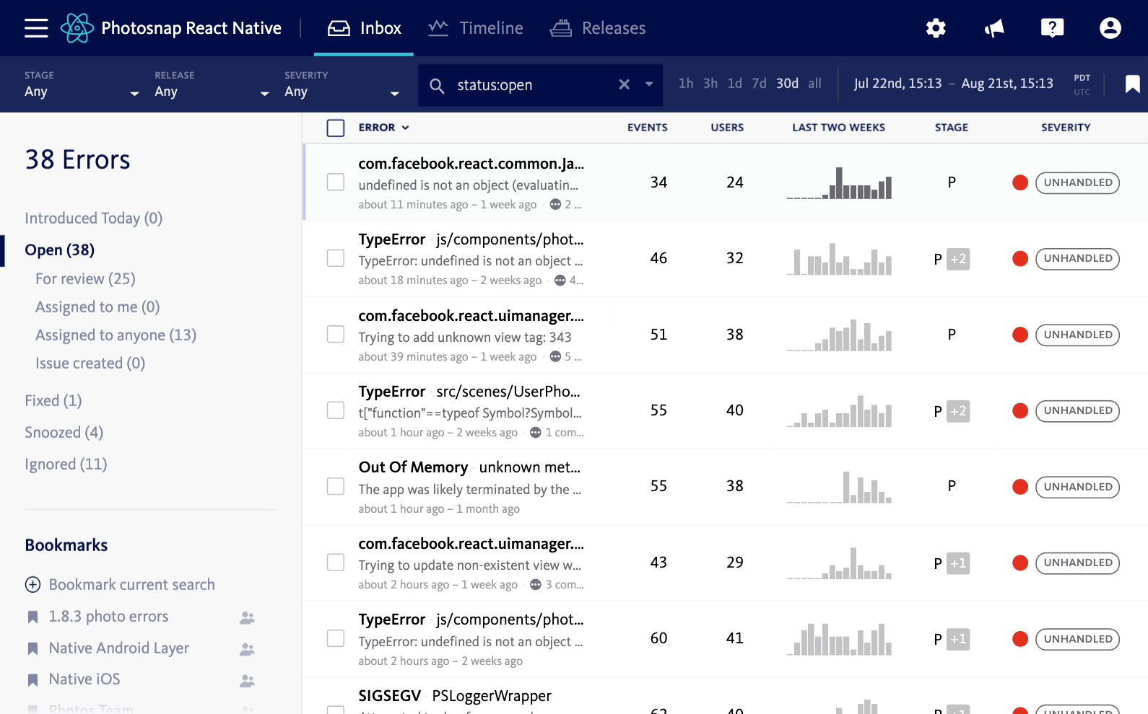Click the bookmark icon beside Native Android Layer
Screen dimensions: 1148x714
32,648
